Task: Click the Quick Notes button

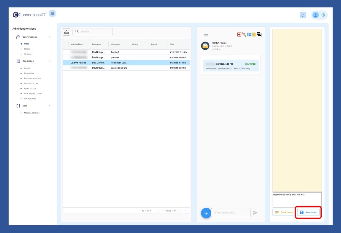Action: click(x=284, y=212)
